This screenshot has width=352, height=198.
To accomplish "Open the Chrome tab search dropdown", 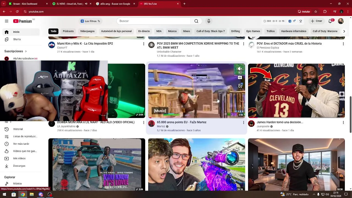I will pyautogui.click(x=4, y=4).
